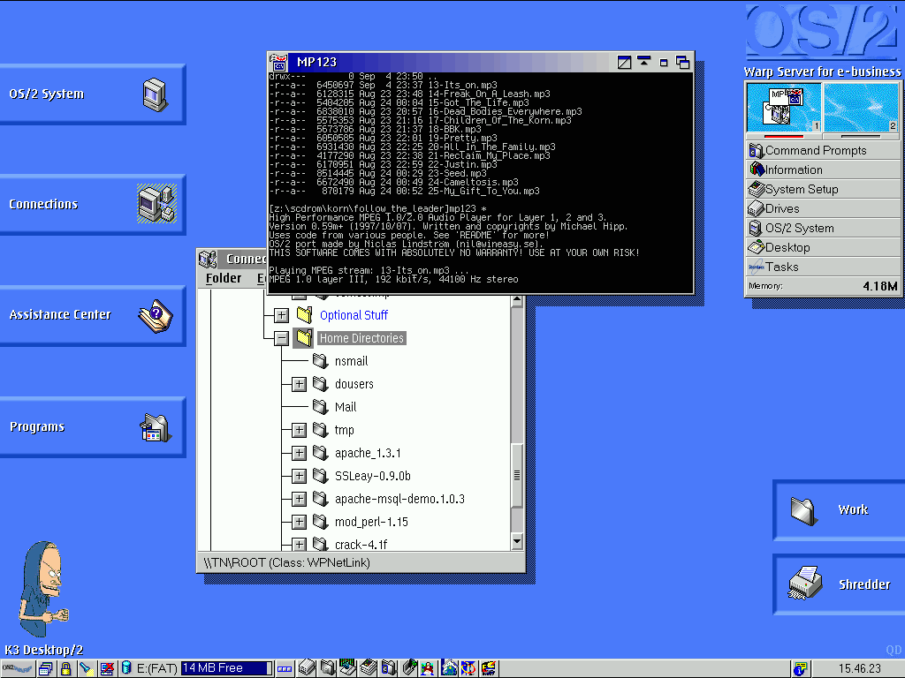The height and width of the screenshot is (678, 905).
Task: Click the scroll-down arrow in the Connections tree
Action: [x=517, y=541]
